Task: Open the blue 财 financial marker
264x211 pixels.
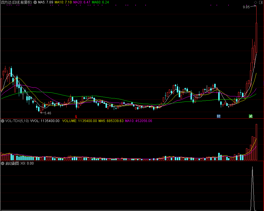Action: pyautogui.click(x=219, y=116)
